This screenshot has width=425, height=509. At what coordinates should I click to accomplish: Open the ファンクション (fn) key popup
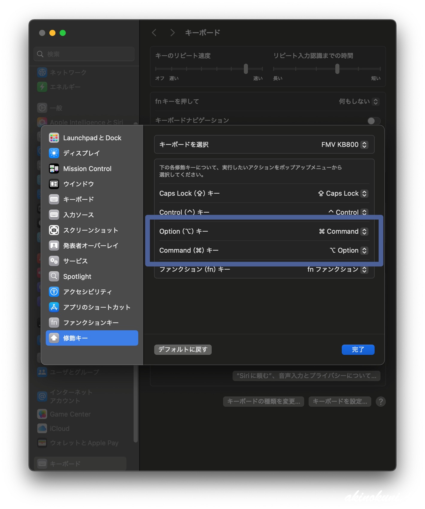coord(364,269)
